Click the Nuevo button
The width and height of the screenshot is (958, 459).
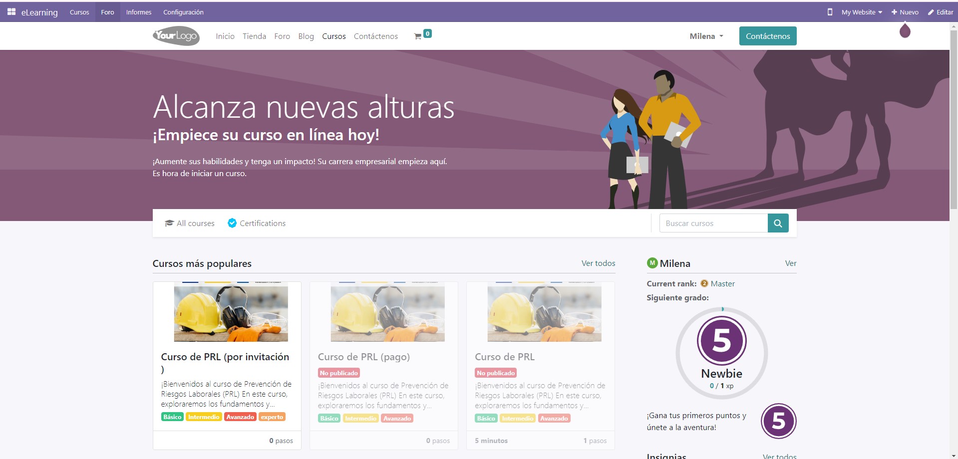(x=904, y=11)
